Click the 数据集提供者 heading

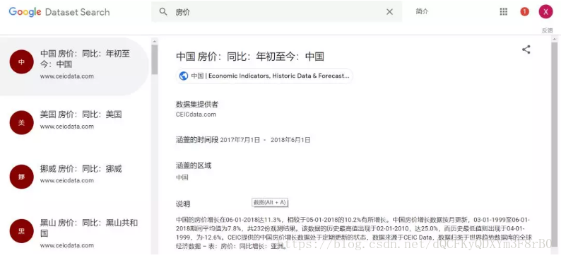tap(197, 105)
